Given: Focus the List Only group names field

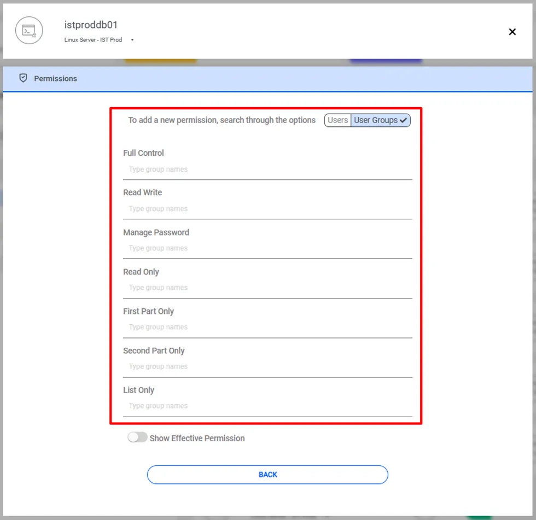Looking at the screenshot, I should click(x=267, y=406).
